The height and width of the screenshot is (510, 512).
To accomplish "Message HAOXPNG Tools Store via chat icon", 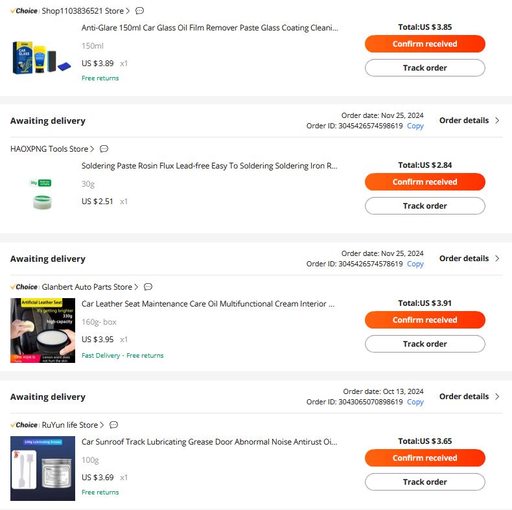I will 104,149.
